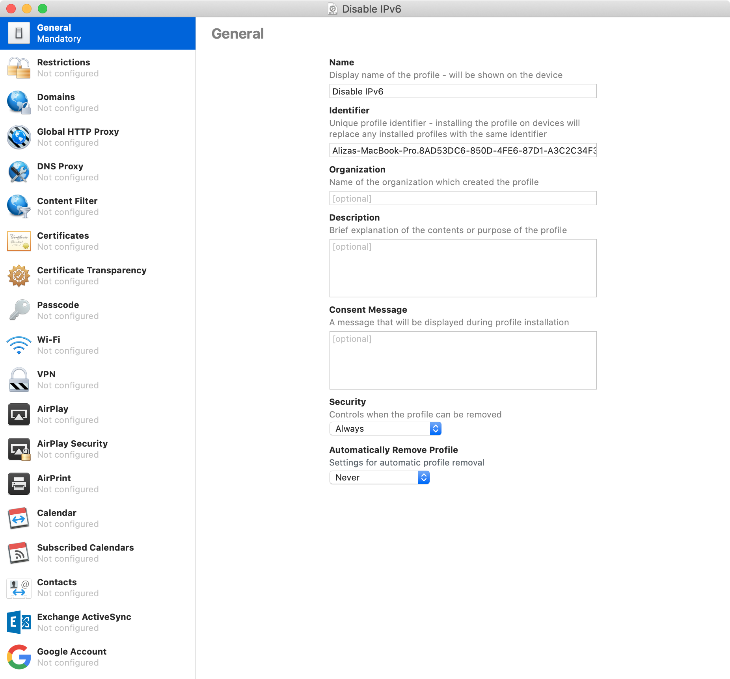
Task: Select Domains label in sidebar
Action: 56,97
